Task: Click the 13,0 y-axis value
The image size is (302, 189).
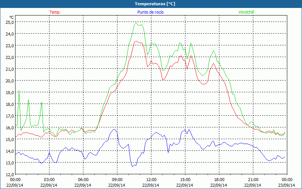Action: coord(10,163)
